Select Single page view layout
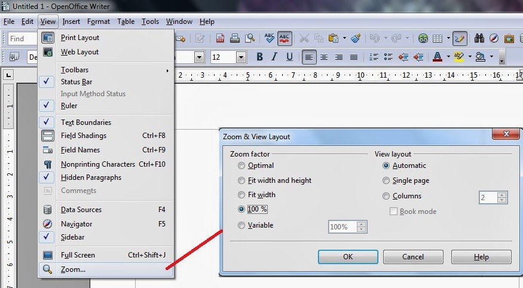Viewport: 523px width, 288px height. 386,180
